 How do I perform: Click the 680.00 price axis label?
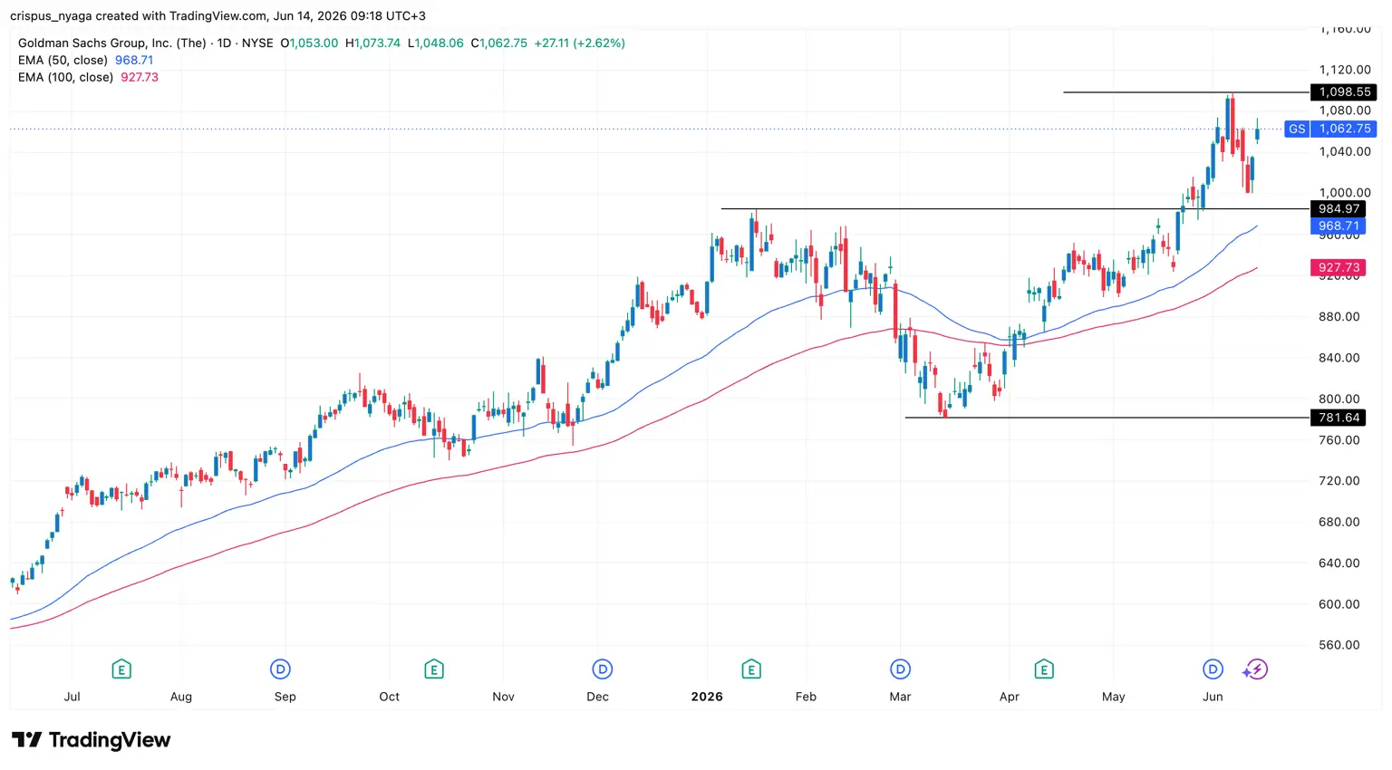1339,522
